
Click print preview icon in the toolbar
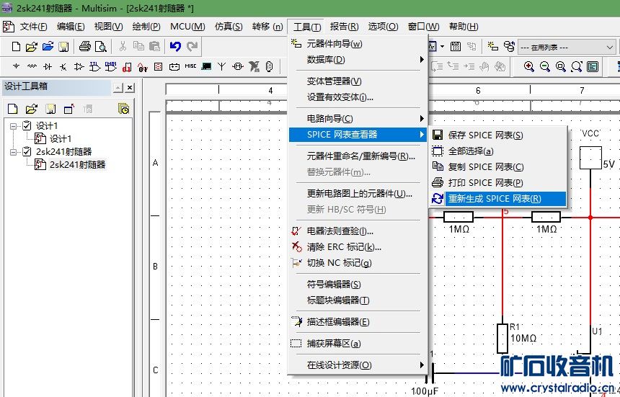tap(100, 47)
